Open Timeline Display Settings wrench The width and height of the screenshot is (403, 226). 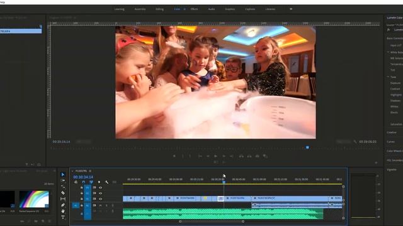[107, 182]
